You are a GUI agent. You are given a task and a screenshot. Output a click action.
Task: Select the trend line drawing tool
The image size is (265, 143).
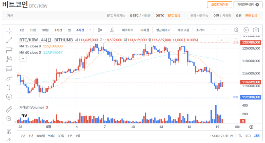pos(9,40)
